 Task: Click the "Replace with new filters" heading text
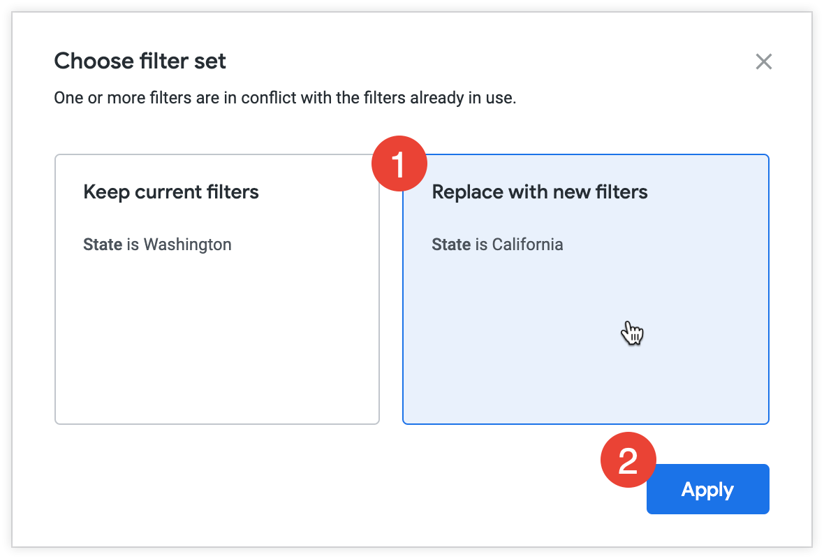(x=540, y=191)
